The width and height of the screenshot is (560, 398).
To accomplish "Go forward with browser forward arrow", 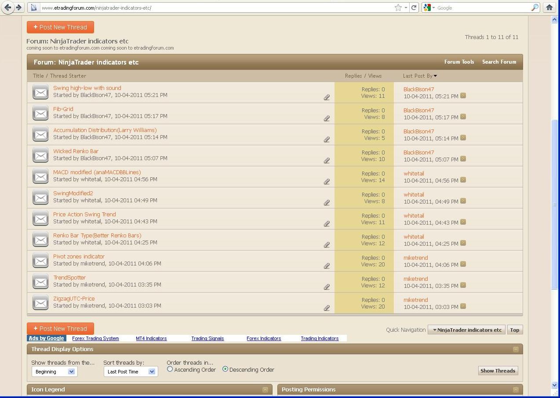I will point(19,7).
